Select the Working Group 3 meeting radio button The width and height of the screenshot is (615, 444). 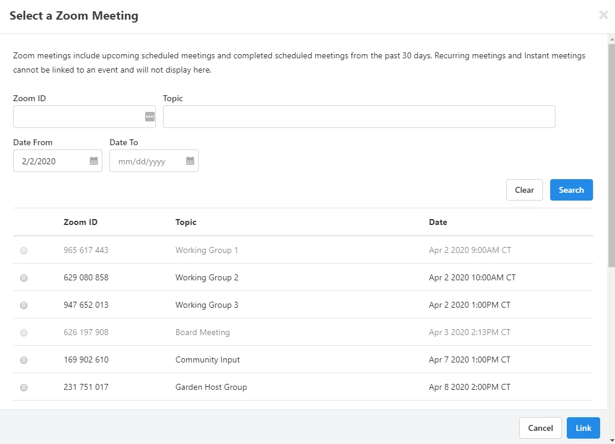24,305
